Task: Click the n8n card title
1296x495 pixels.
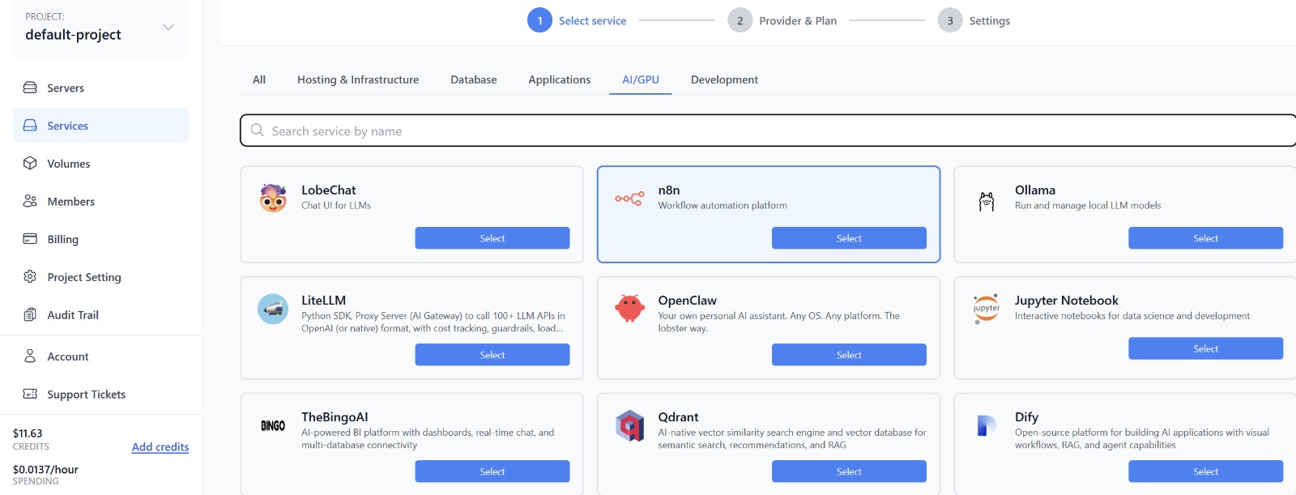Action: 669,190
